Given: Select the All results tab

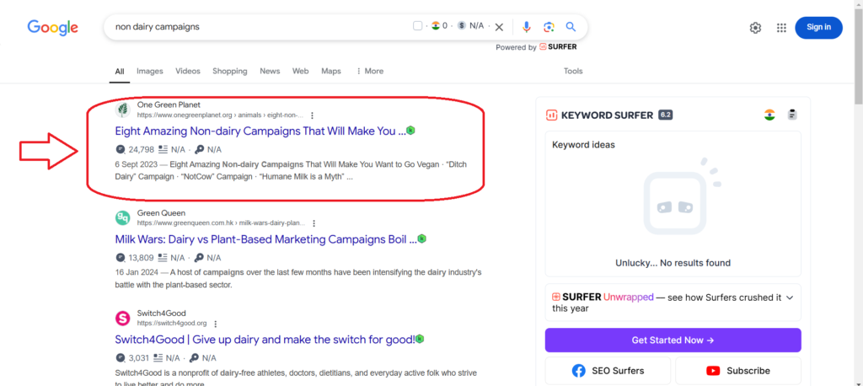Looking at the screenshot, I should [120, 71].
